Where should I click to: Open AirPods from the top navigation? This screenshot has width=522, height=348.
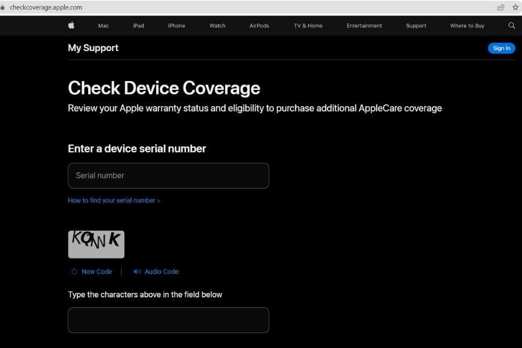[259, 26]
